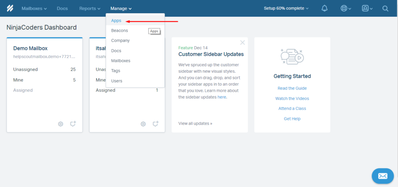Click the helpscoutmailbox.demo email address text

coord(44,57)
